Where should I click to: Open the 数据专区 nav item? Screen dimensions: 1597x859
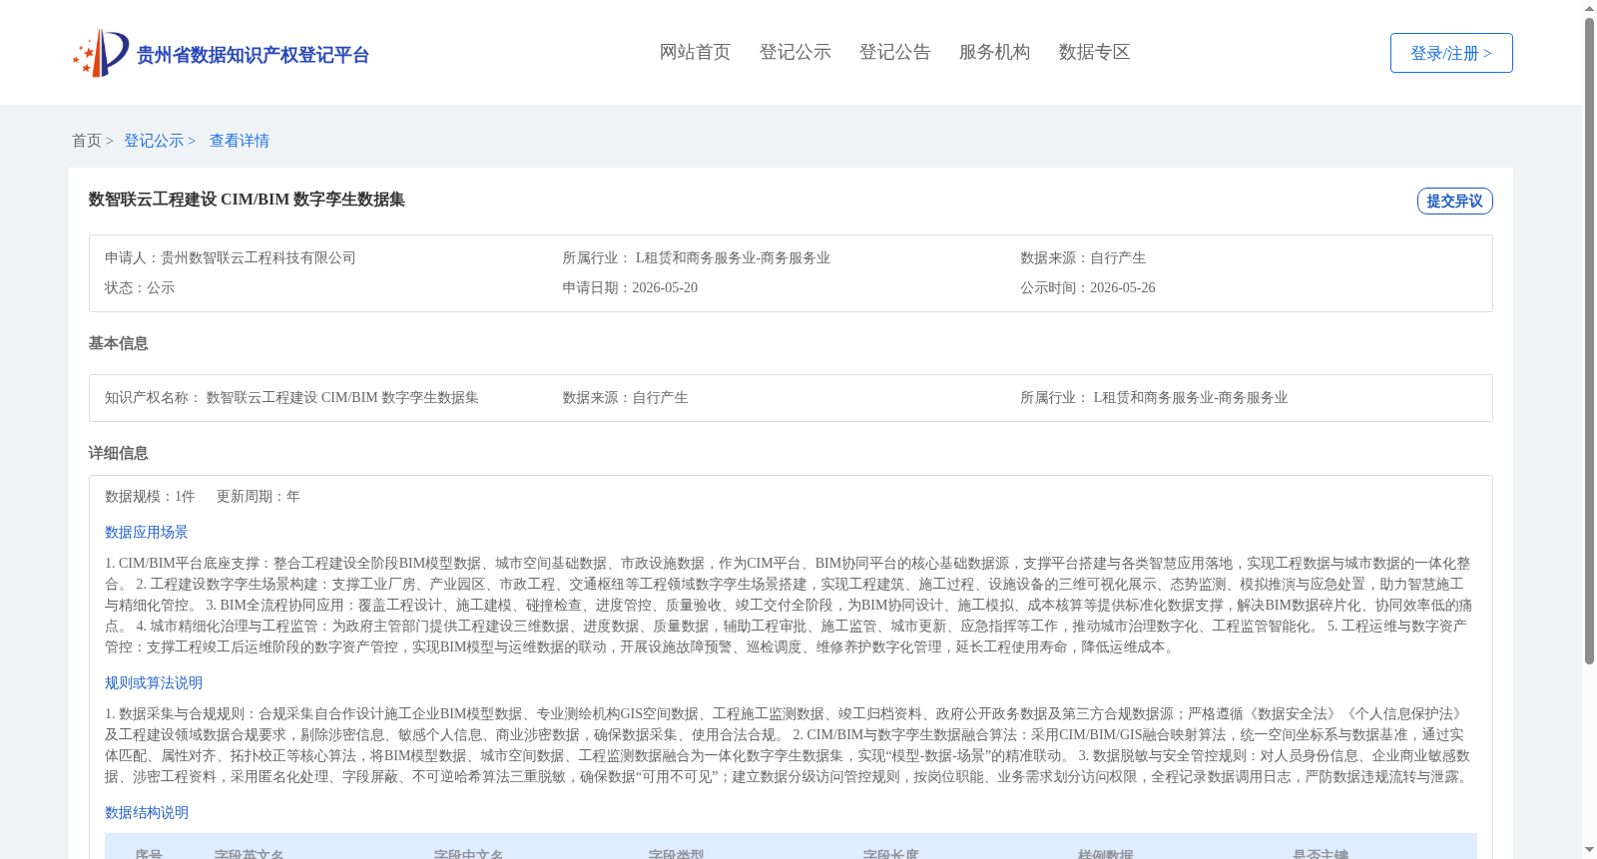(x=1094, y=52)
